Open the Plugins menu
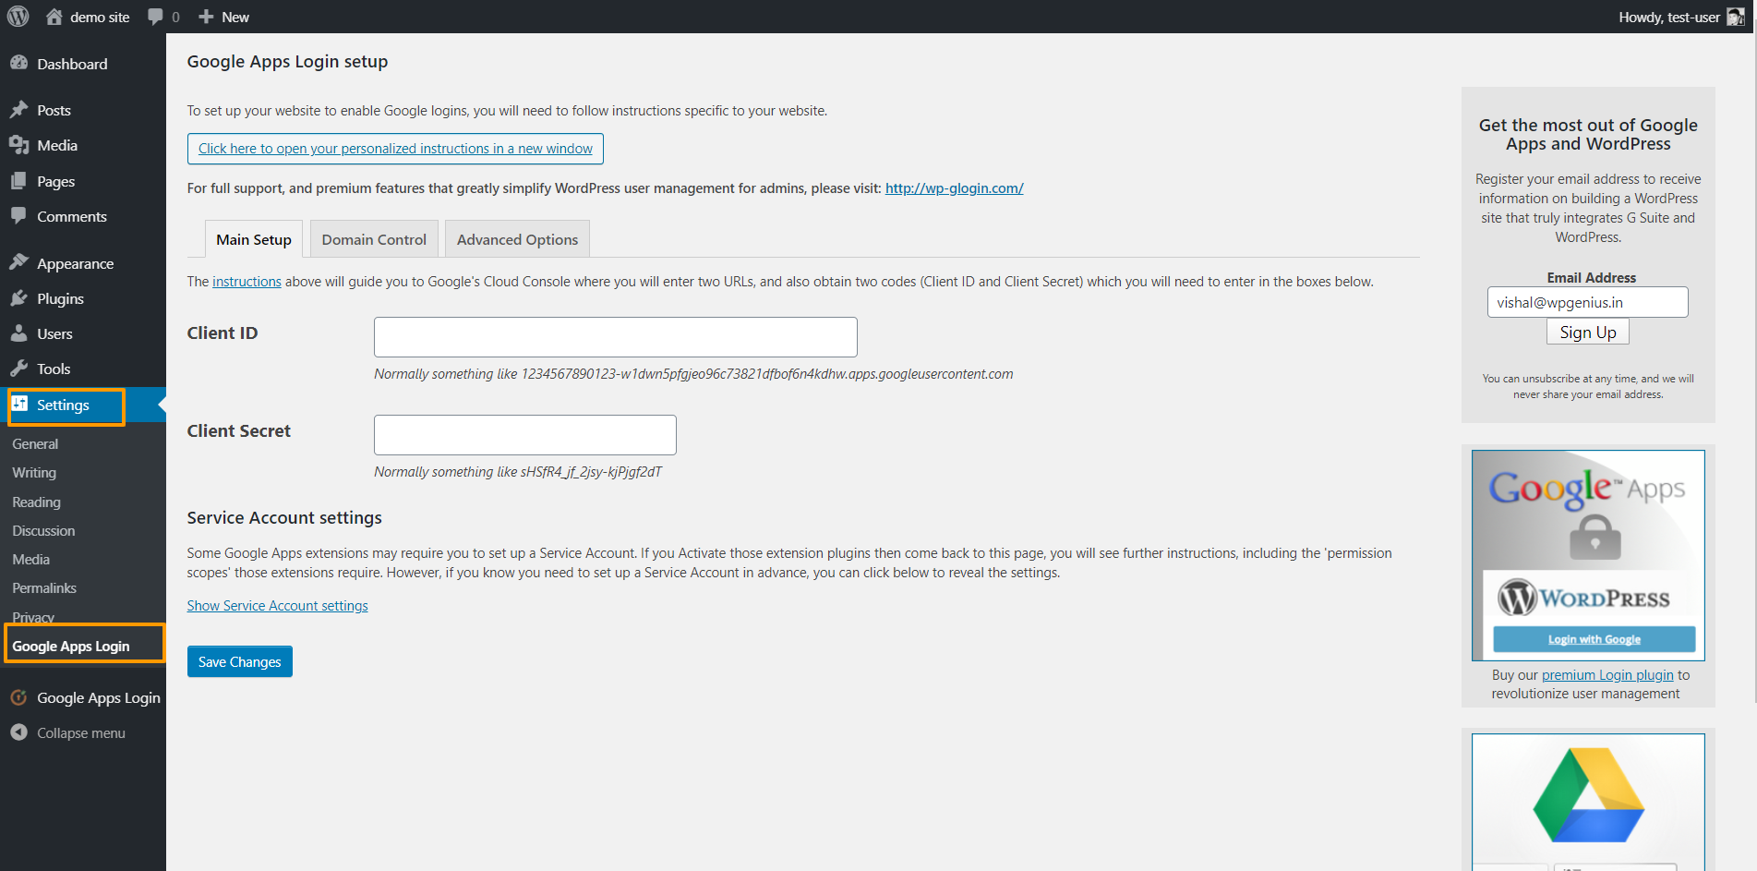1757x871 pixels. pos(60,298)
